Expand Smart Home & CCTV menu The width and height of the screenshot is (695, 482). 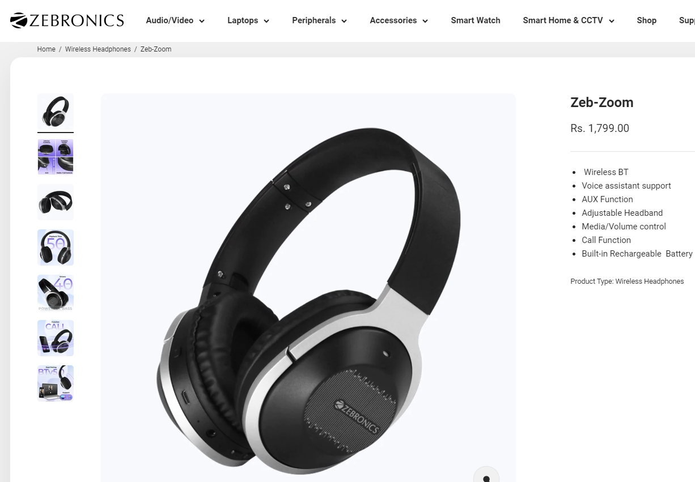click(x=569, y=20)
